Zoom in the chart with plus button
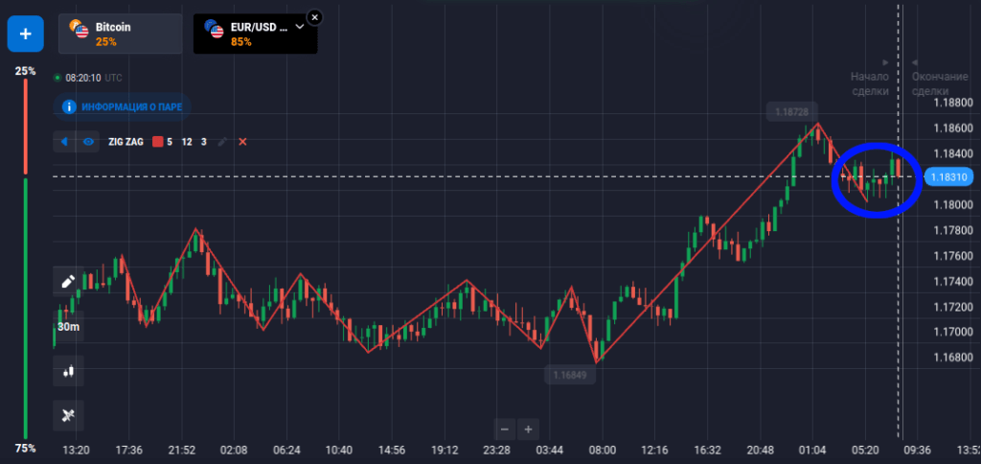 point(527,429)
